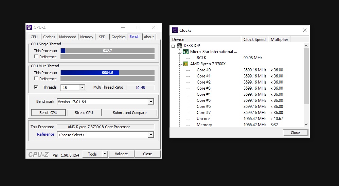Open the Benchmark version dropdown

151,101
